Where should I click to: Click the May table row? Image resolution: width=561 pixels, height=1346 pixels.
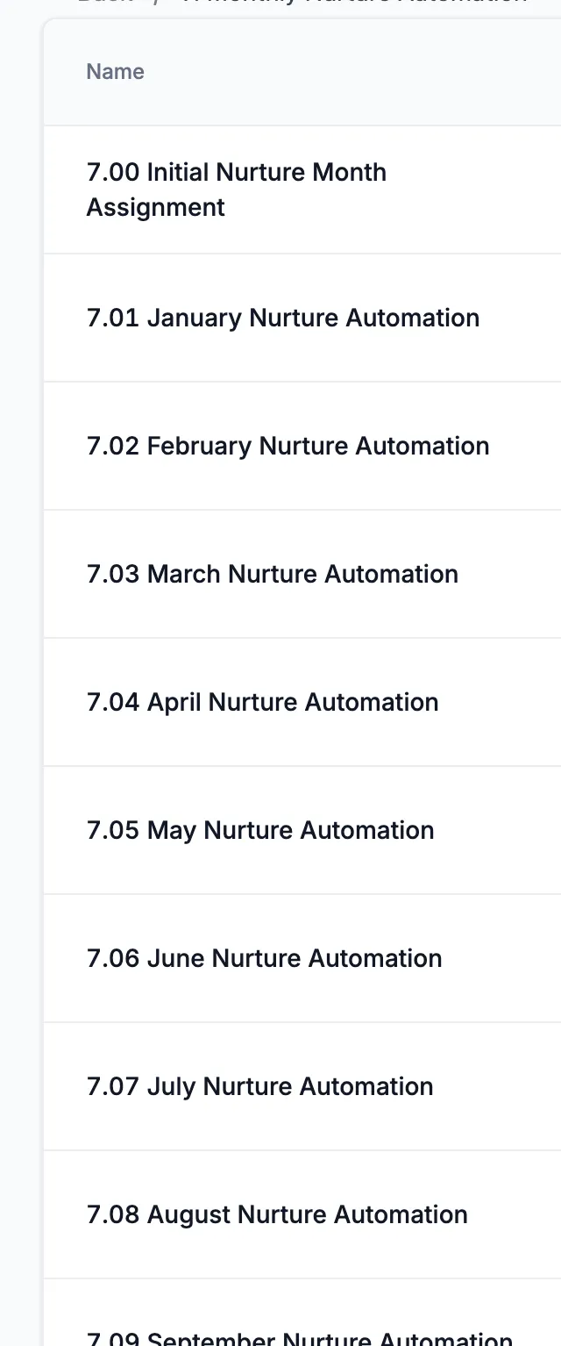pyautogui.click(x=302, y=830)
